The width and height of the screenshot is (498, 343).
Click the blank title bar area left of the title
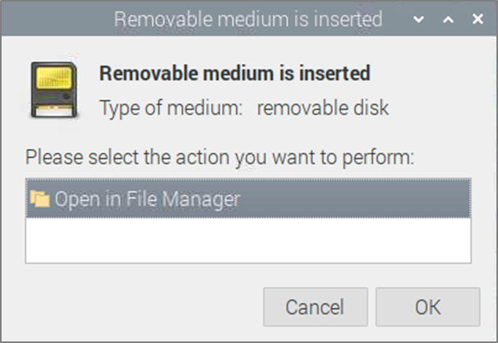pyautogui.click(x=57, y=19)
